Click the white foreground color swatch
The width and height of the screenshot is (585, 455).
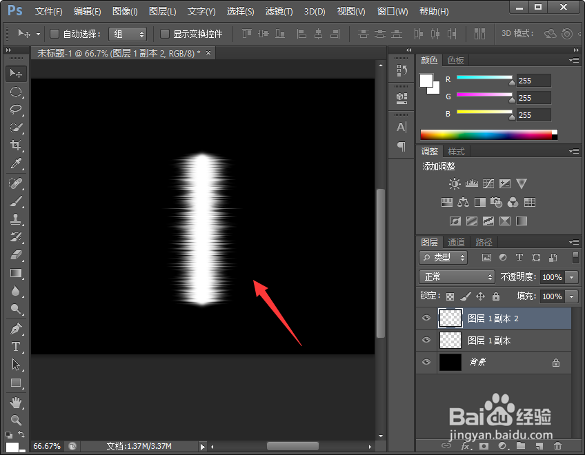click(x=425, y=81)
